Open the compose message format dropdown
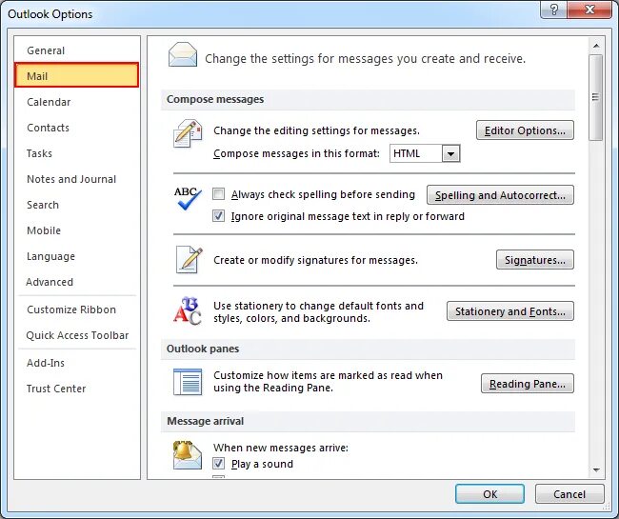 [450, 153]
